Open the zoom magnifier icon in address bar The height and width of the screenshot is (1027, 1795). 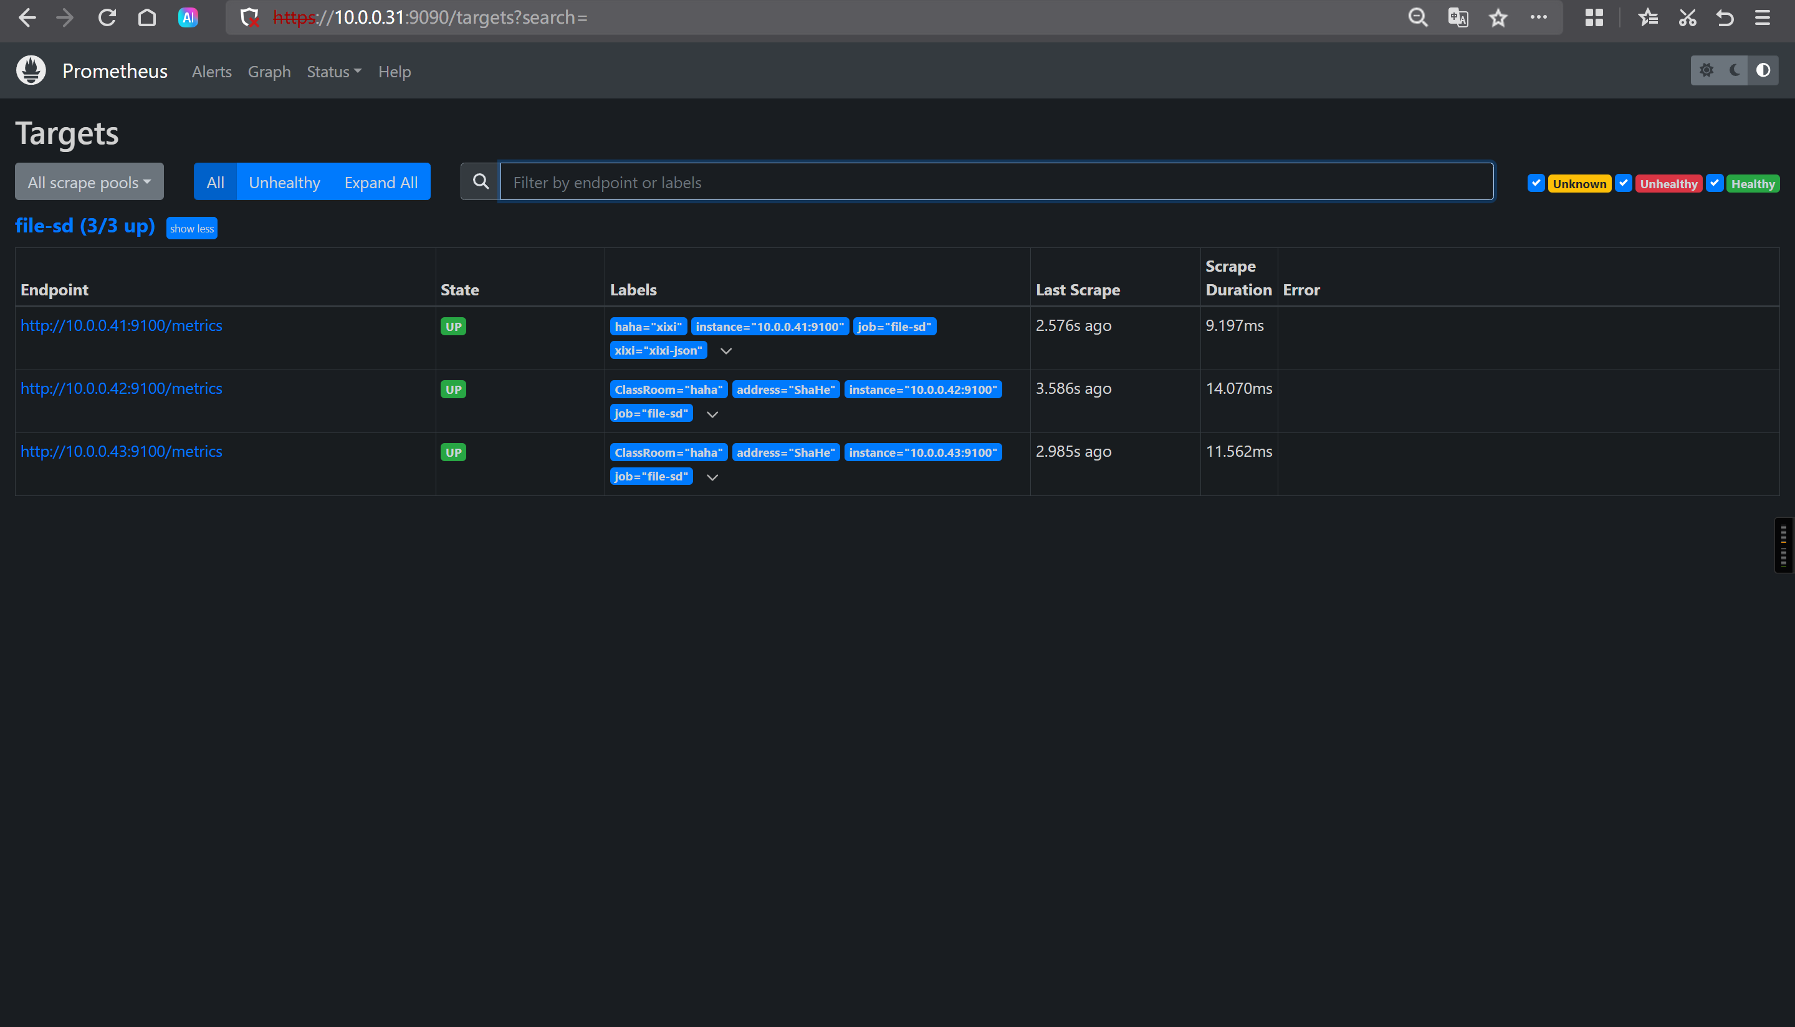pos(1418,17)
